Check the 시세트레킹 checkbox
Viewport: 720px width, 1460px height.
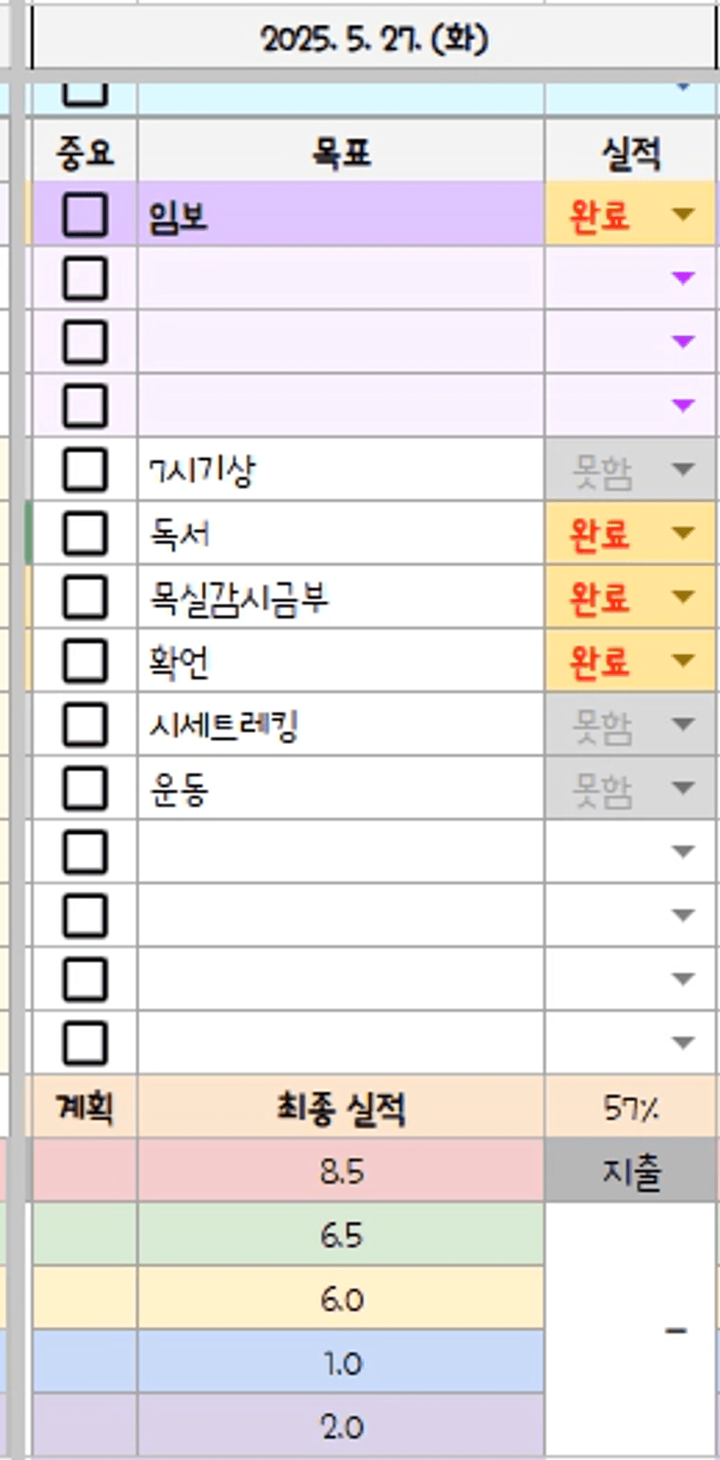coord(84,725)
